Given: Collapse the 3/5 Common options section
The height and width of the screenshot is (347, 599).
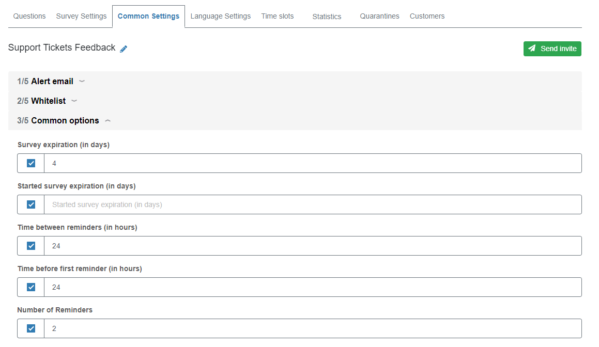Looking at the screenshot, I should [x=295, y=121].
